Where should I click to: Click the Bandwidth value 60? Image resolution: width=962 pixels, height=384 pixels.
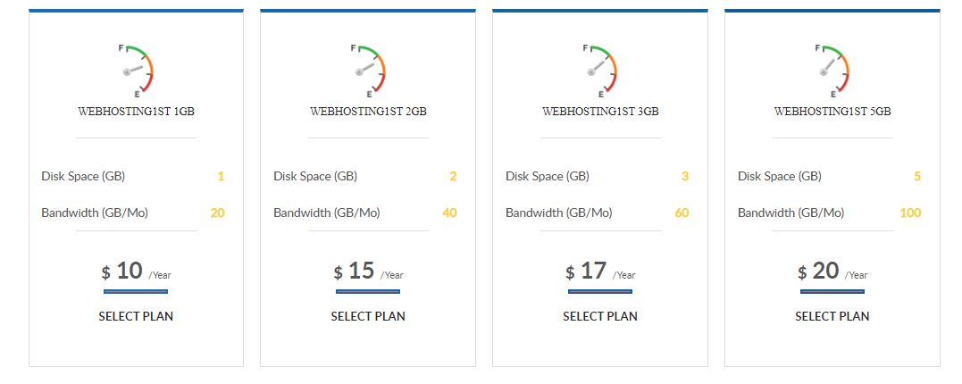pos(682,213)
